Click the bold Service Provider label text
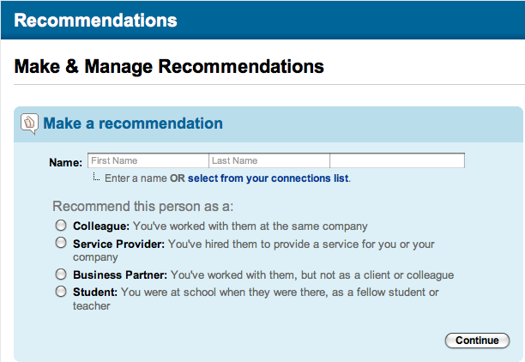 [119, 244]
